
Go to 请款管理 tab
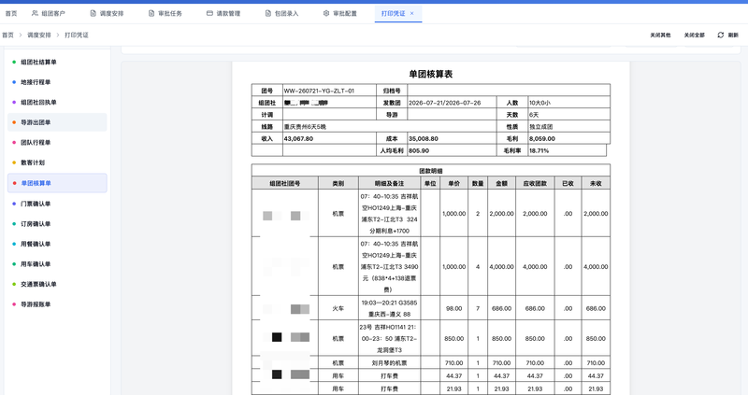tap(223, 13)
